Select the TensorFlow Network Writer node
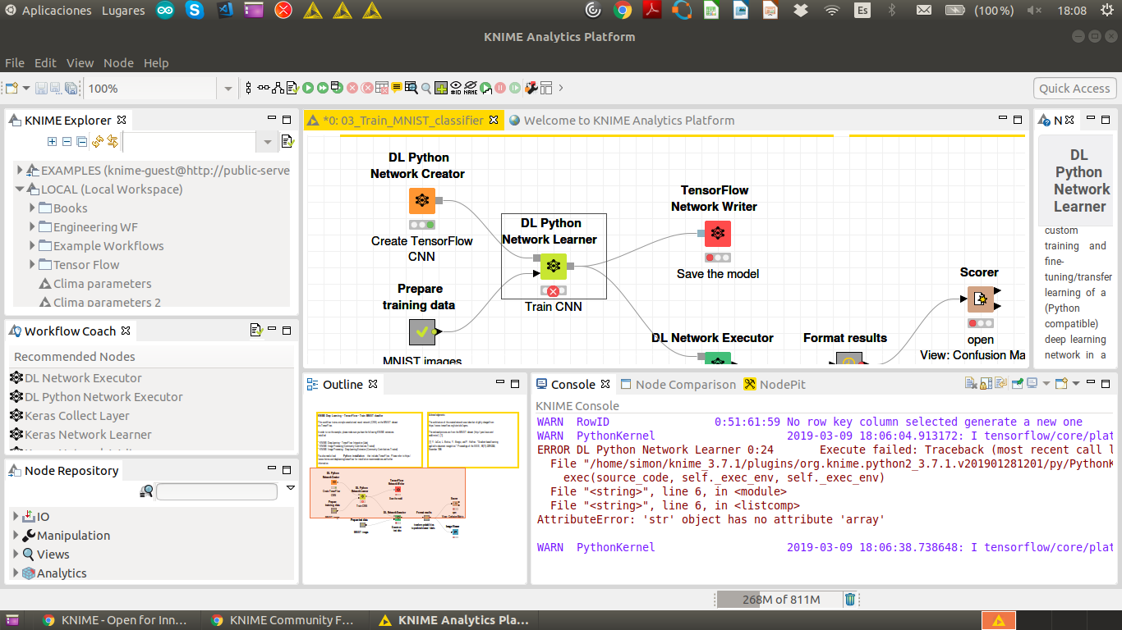This screenshot has height=630, width=1122. pos(717,234)
